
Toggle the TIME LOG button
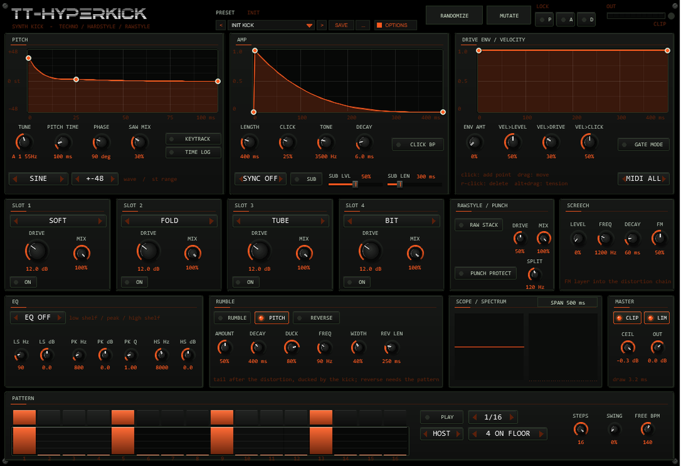pyautogui.click(x=193, y=152)
